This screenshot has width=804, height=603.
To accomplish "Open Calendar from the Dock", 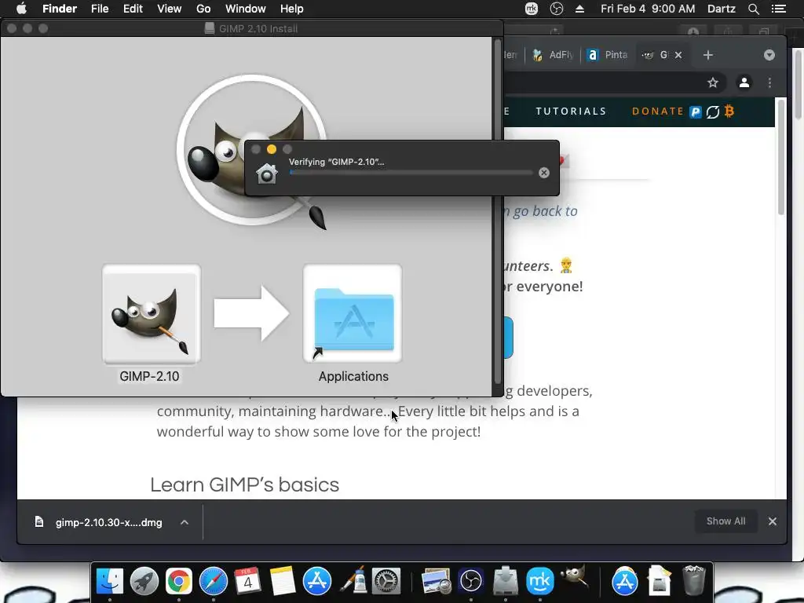I will coord(247,582).
